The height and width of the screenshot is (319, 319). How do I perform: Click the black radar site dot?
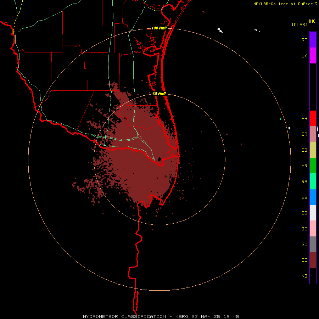click(x=159, y=159)
